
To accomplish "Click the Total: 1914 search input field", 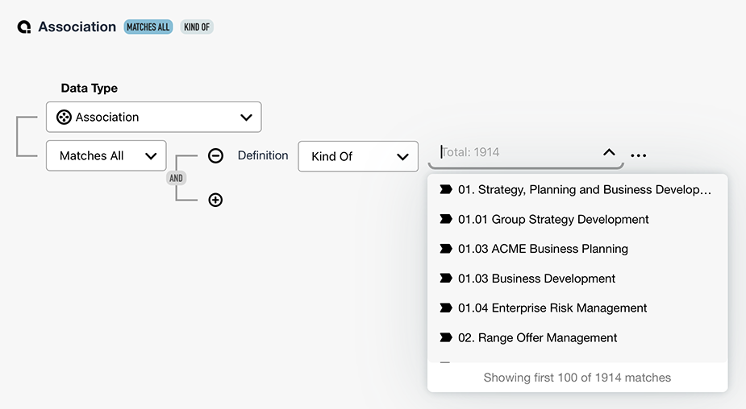I will (x=516, y=152).
